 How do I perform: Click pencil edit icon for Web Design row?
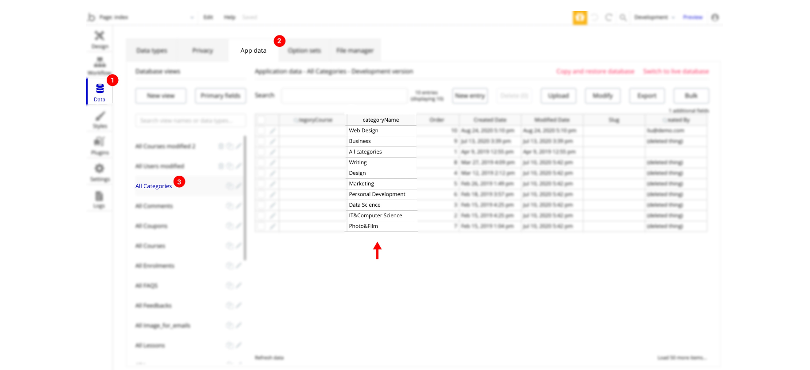pos(272,131)
